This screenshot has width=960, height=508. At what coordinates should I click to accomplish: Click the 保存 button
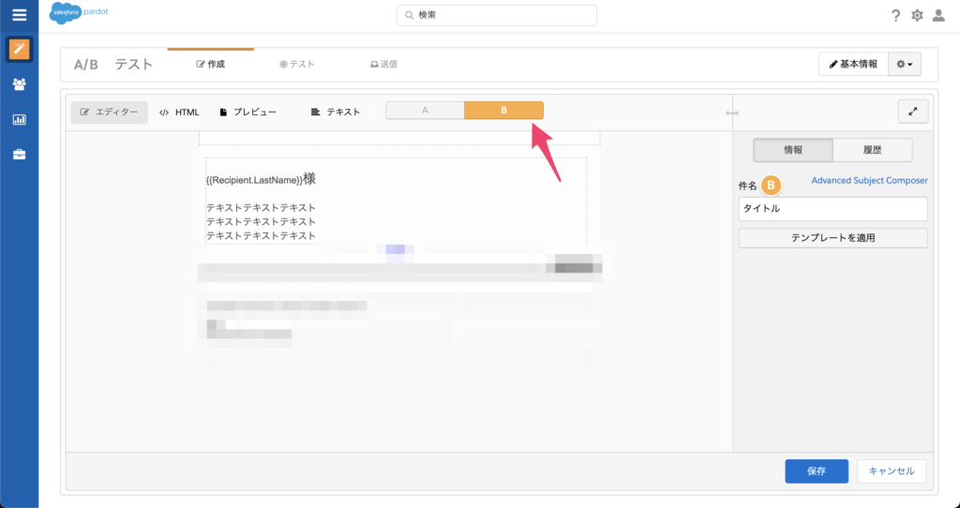coord(816,471)
